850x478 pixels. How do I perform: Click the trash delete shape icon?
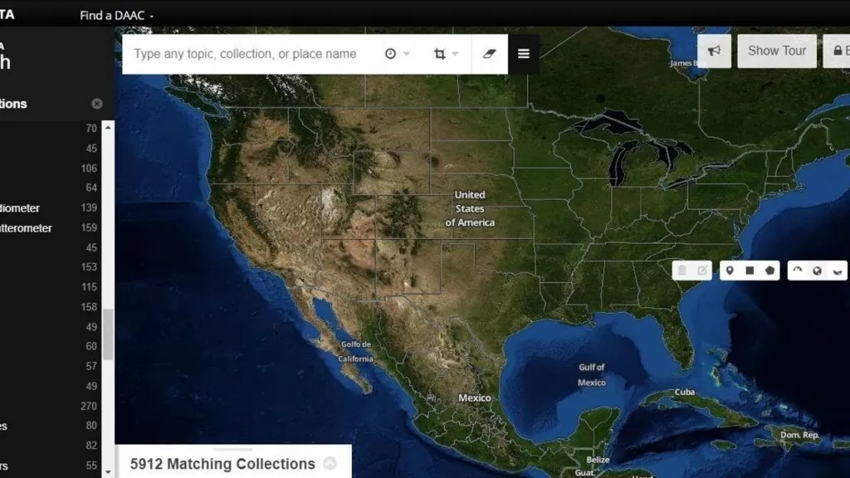[x=682, y=271]
